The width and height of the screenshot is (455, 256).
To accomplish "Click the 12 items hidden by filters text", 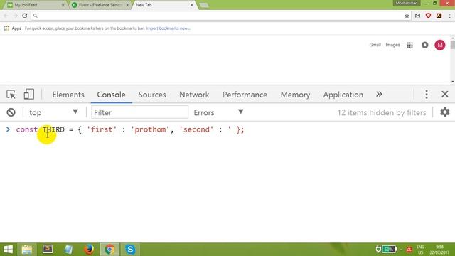I will click(x=382, y=112).
